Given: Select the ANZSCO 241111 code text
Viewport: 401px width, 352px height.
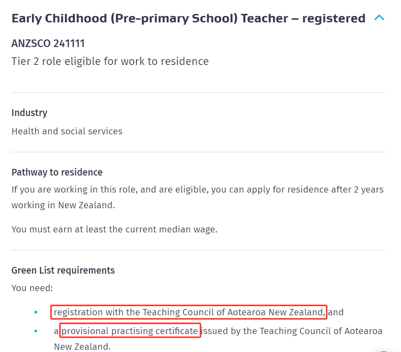Looking at the screenshot, I should pos(48,43).
